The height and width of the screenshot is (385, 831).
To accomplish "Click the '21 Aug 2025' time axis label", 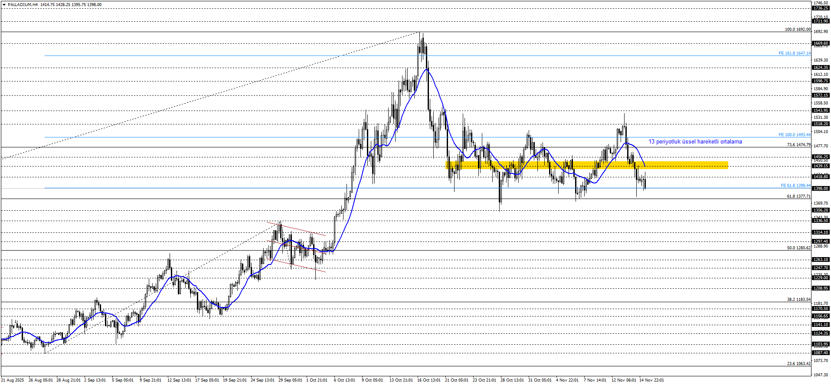I will [13, 380].
